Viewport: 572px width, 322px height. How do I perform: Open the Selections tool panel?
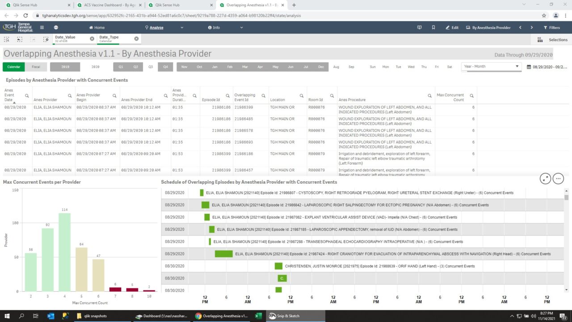click(554, 39)
